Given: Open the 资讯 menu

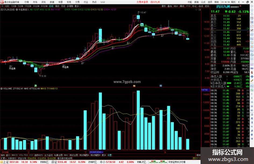Looking at the screenshot, I should point(44,2).
